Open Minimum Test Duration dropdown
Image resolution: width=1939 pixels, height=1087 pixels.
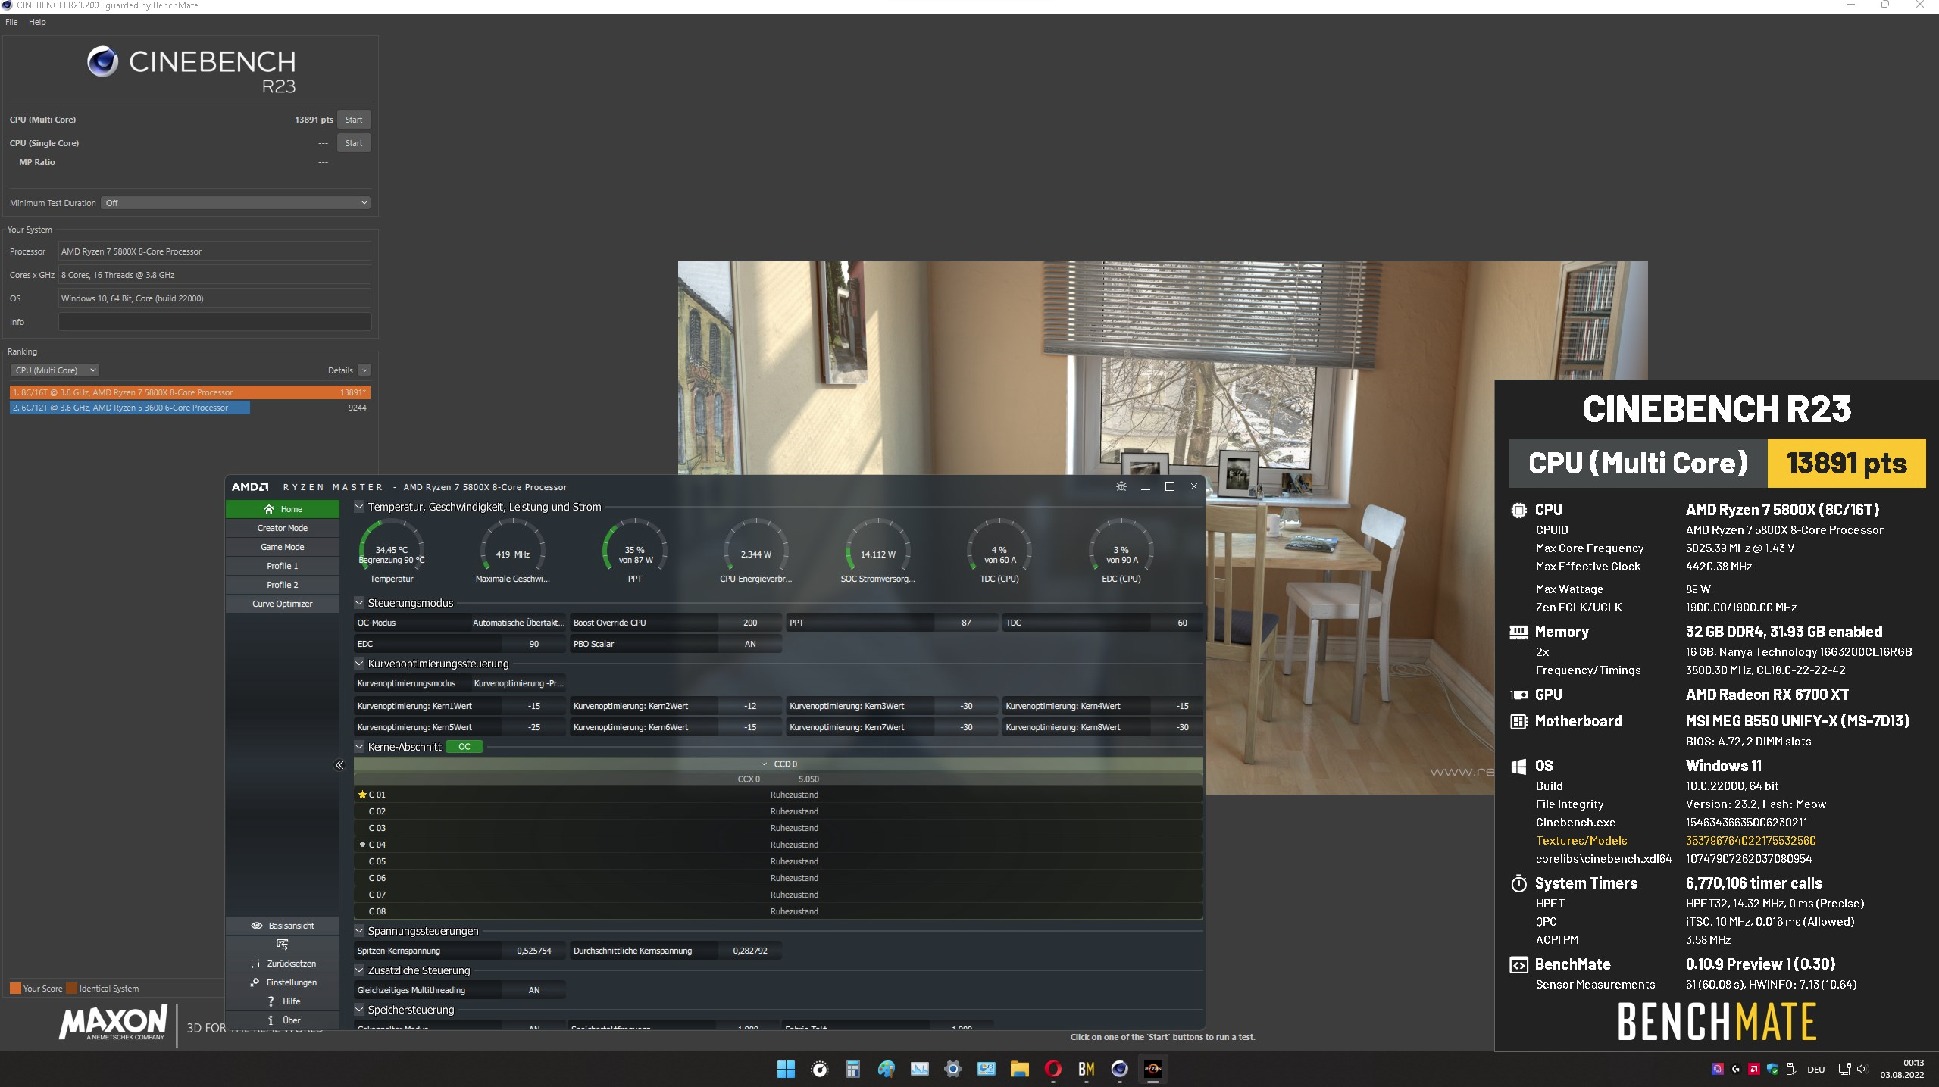point(236,203)
